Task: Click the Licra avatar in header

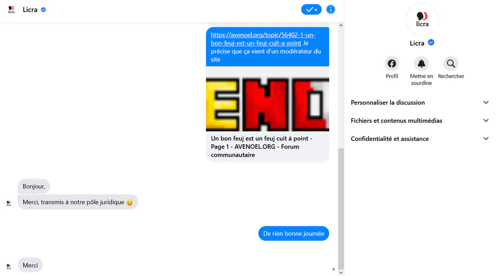Action: [11, 10]
